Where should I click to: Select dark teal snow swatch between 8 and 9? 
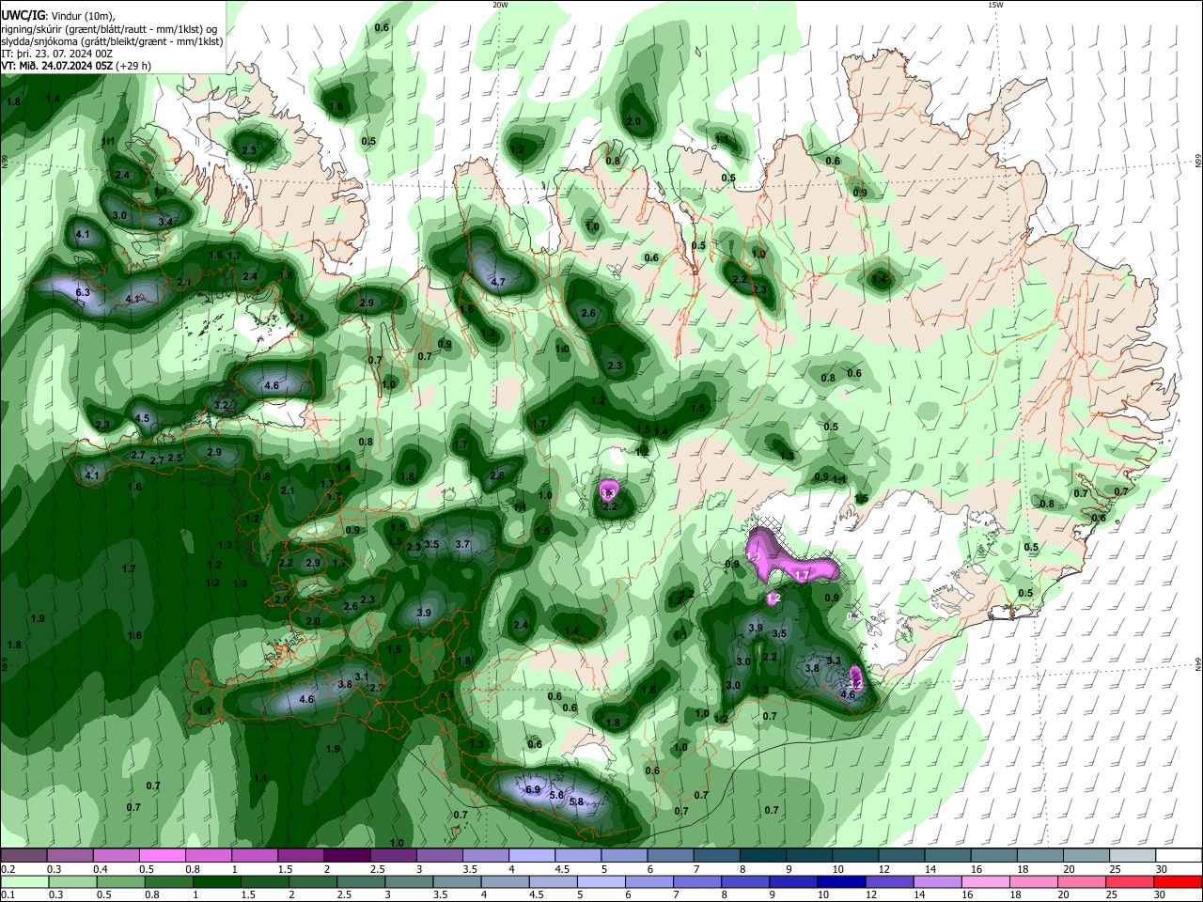pos(763,856)
